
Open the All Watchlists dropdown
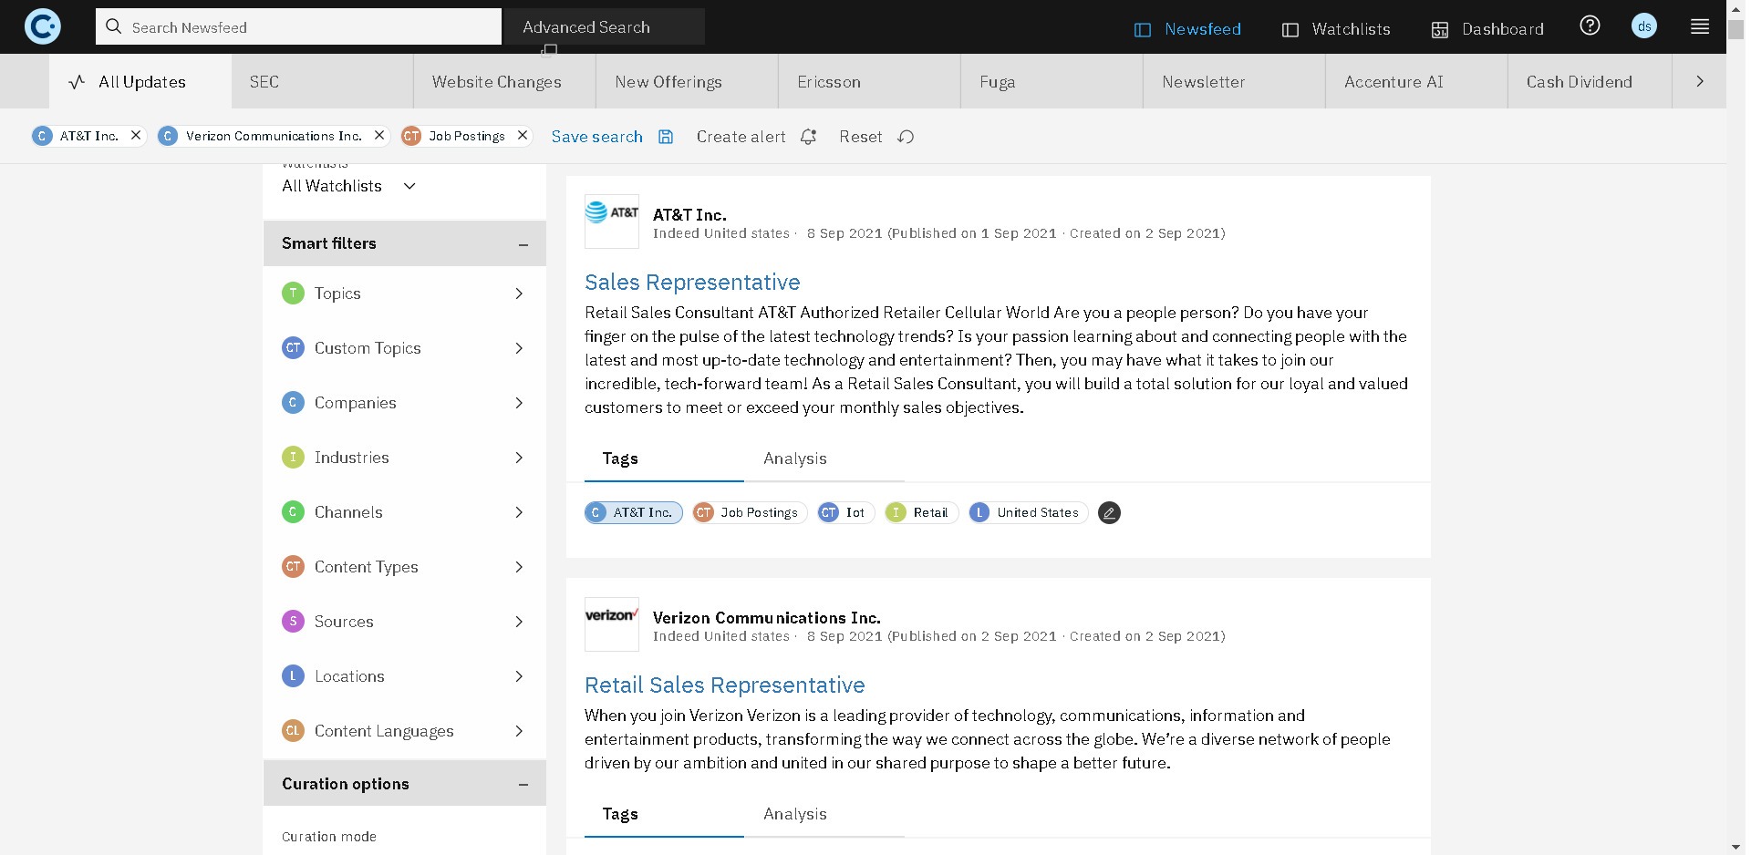coord(349,186)
